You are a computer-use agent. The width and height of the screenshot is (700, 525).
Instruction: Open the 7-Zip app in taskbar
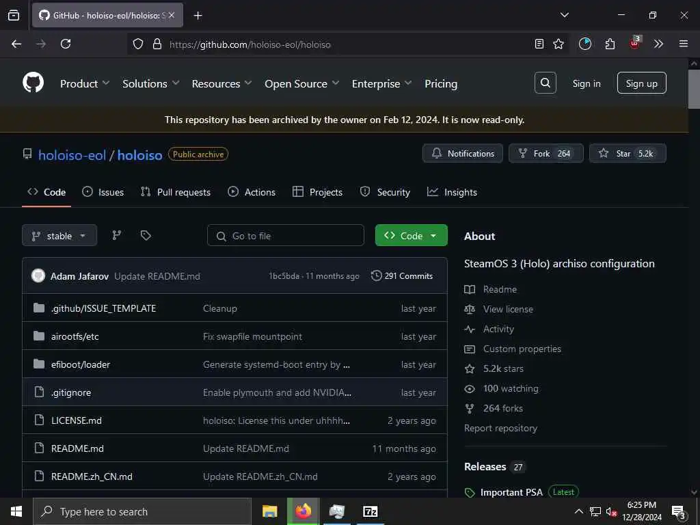tap(370, 511)
